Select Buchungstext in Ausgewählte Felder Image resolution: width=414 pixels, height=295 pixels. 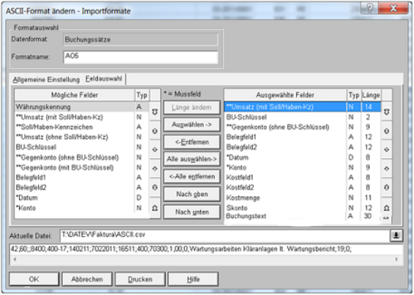302,216
